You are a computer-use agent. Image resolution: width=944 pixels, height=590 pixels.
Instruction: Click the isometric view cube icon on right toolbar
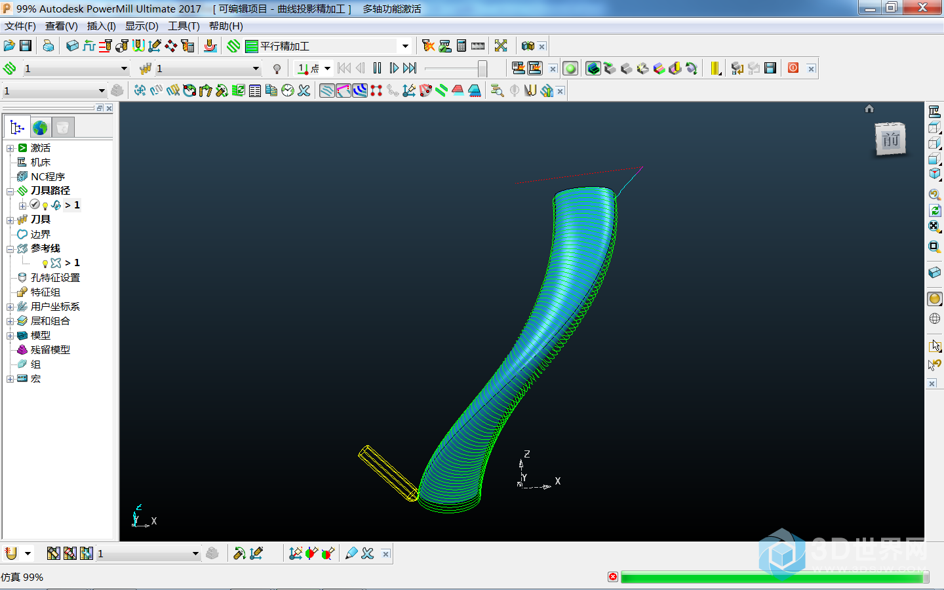(935, 174)
